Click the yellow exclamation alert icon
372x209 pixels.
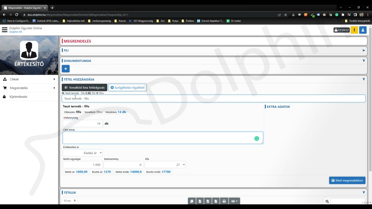tap(354, 30)
